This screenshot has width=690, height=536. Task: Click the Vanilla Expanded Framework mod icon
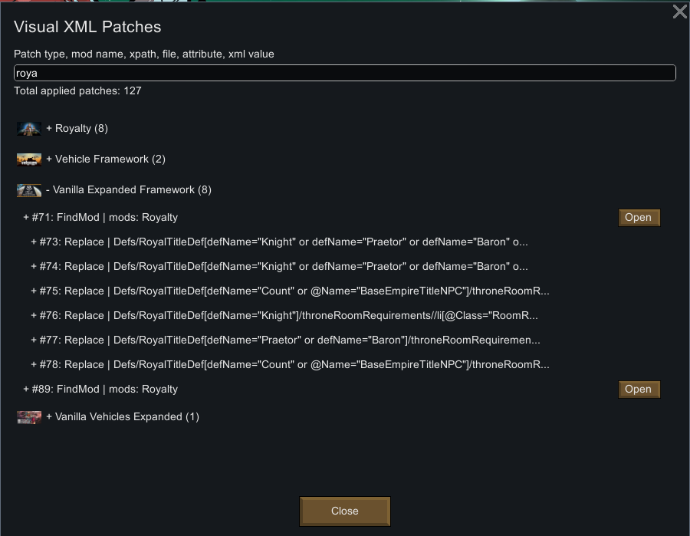[29, 190]
